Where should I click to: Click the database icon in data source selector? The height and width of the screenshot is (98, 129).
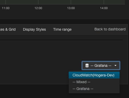tap(87, 66)
